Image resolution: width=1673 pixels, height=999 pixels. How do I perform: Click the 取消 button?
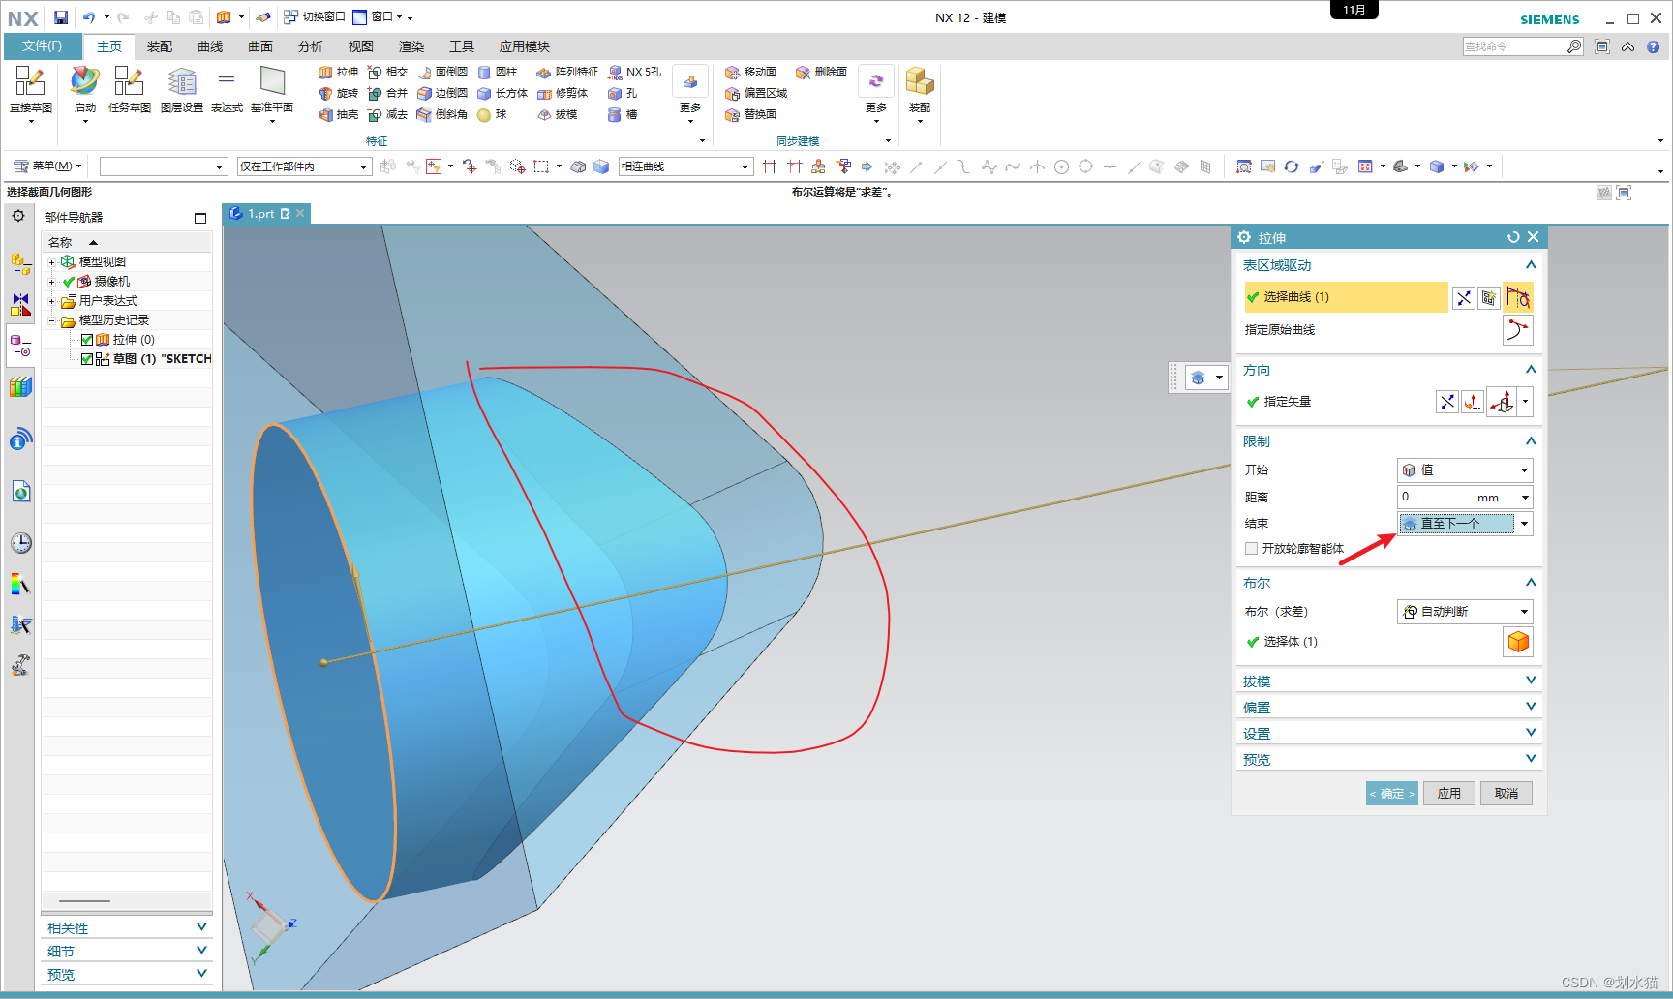pos(1506,794)
